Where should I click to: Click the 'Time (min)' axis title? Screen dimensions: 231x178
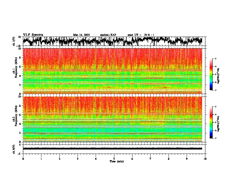117,161
